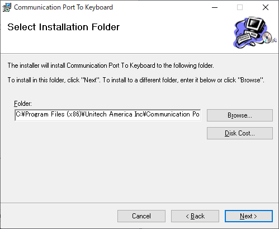Click the Select Installation Folder heading
Screen dimensions: 279x229
tap(63, 27)
